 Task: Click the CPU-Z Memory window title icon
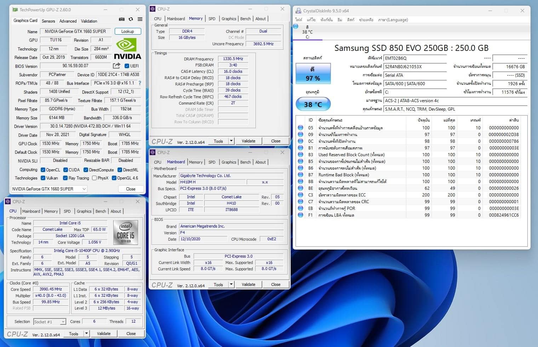pyautogui.click(x=153, y=9)
